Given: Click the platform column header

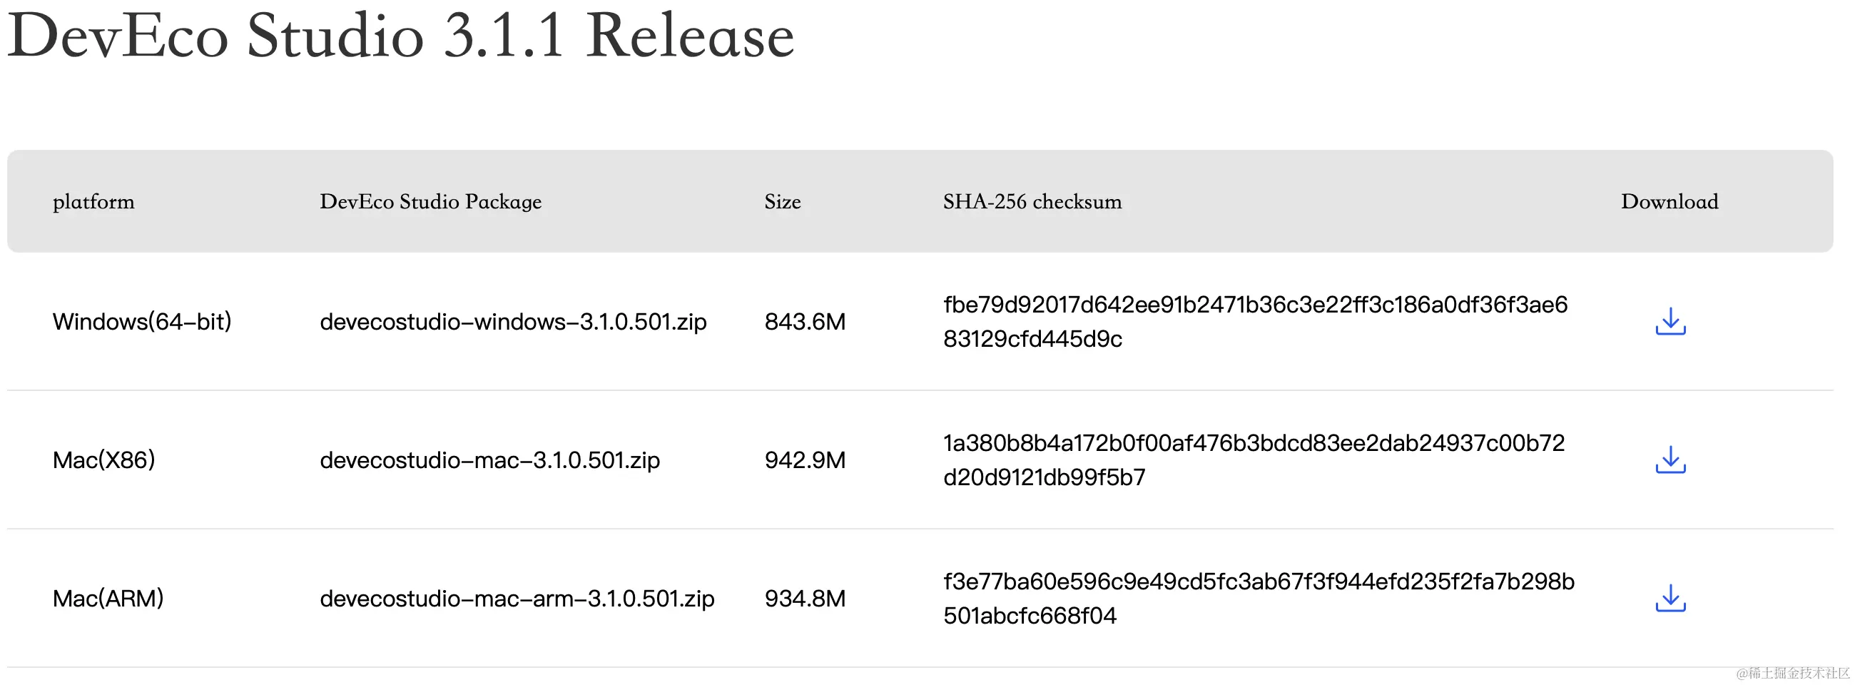Looking at the screenshot, I should (x=93, y=202).
